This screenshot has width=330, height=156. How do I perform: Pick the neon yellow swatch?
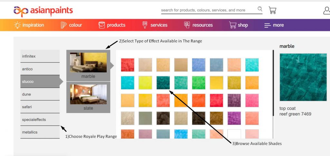click(145, 83)
